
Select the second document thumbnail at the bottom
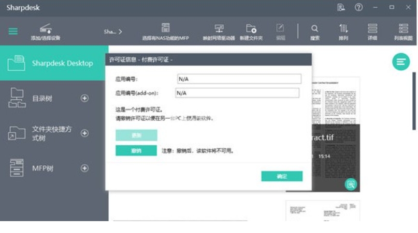pyautogui.click(x=323, y=211)
